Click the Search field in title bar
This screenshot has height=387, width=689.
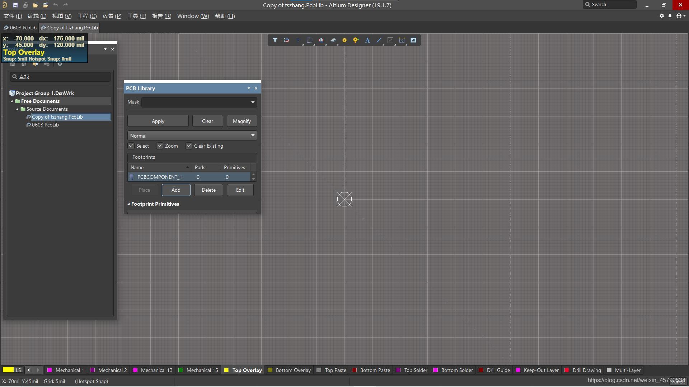(x=610, y=5)
